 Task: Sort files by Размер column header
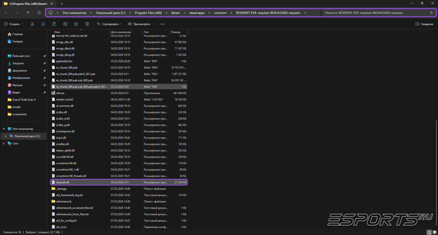point(176,32)
